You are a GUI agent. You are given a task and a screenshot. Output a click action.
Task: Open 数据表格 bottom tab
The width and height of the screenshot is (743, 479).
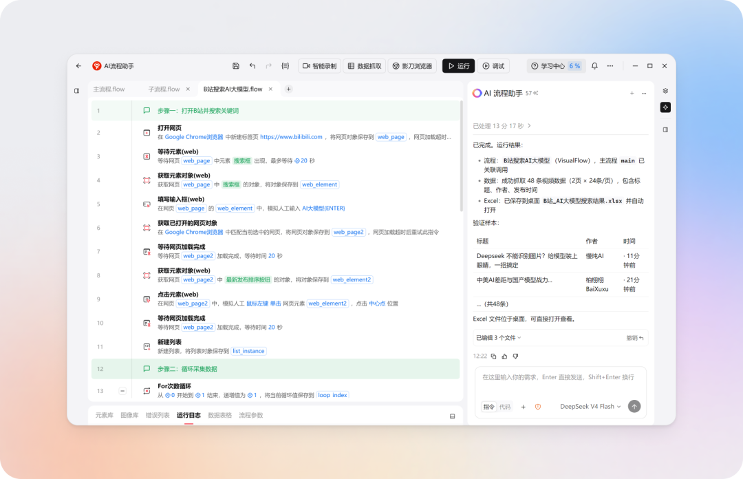220,415
